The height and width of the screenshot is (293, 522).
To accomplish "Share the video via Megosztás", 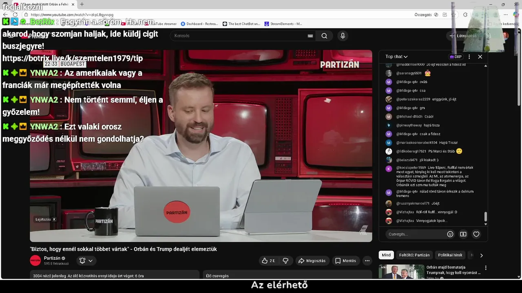I will pyautogui.click(x=312, y=261).
